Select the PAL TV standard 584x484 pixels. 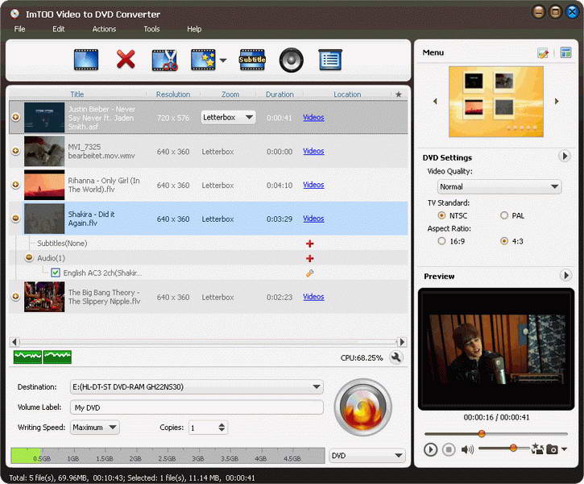pos(504,215)
